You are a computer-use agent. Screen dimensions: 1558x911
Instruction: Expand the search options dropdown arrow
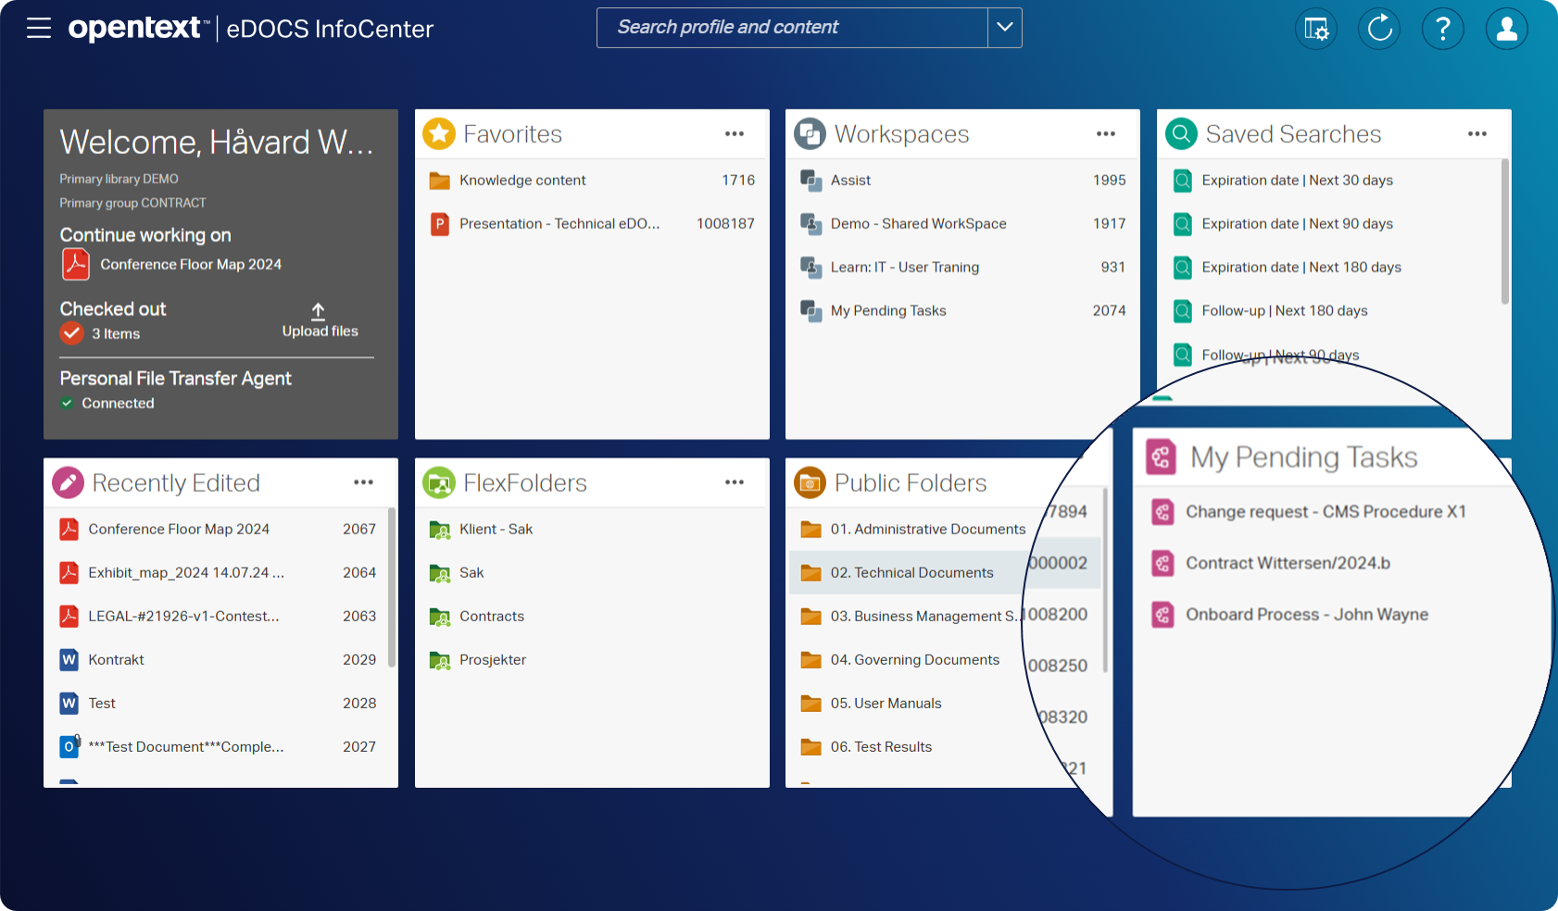(1005, 28)
